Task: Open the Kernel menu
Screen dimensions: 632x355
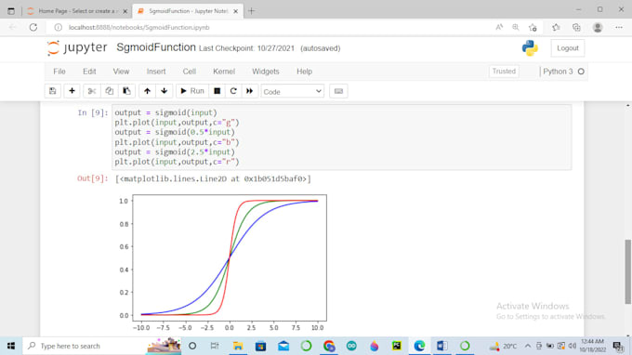Action: [224, 72]
